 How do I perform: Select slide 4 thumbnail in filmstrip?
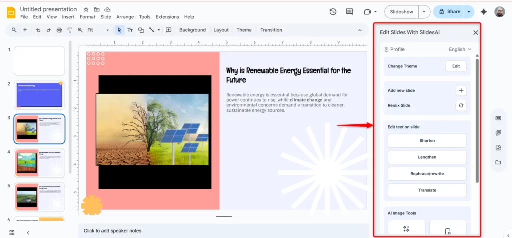39,163
